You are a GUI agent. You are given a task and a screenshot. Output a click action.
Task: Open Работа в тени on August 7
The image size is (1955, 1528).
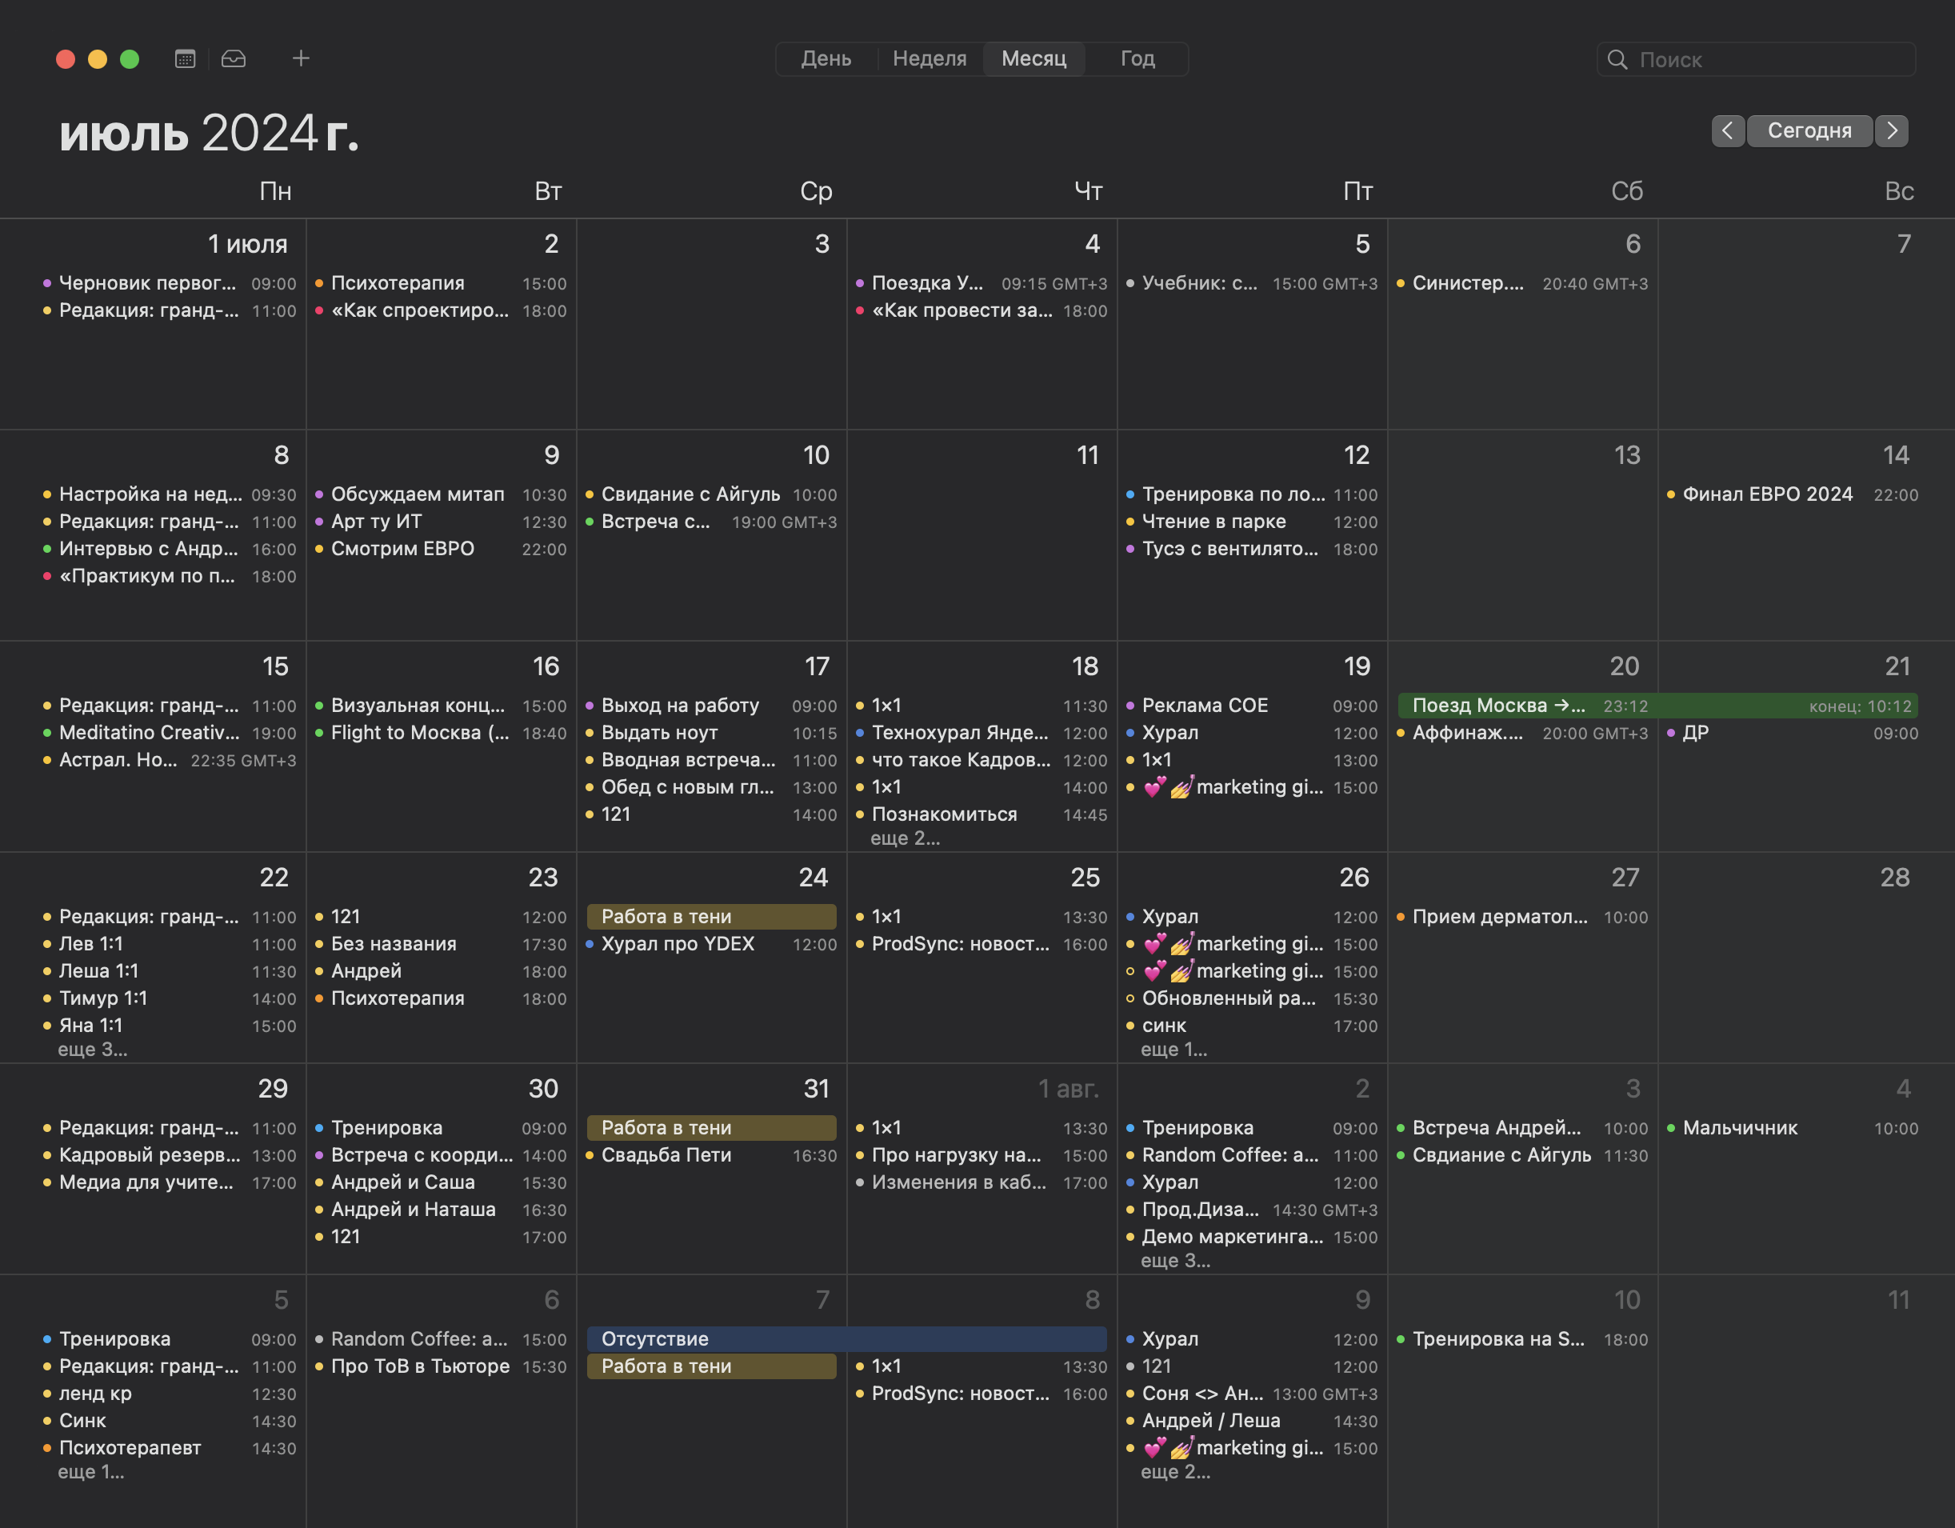click(x=712, y=1367)
